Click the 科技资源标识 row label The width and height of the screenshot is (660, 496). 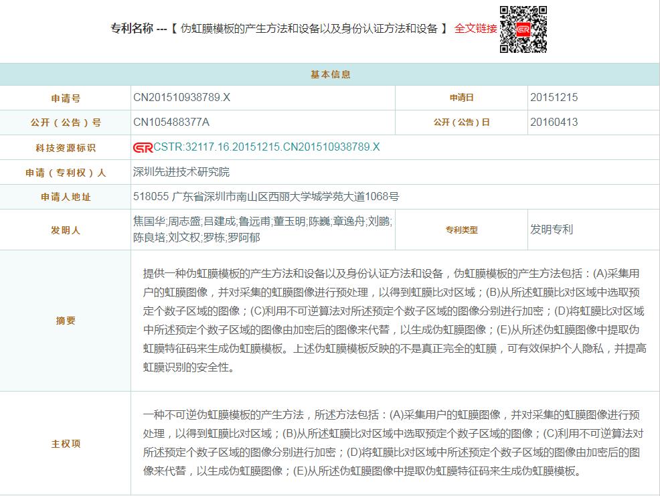pyautogui.click(x=66, y=148)
